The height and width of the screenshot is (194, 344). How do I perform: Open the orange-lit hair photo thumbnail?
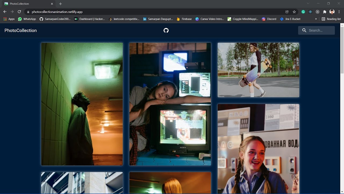pyautogui.click(x=170, y=183)
